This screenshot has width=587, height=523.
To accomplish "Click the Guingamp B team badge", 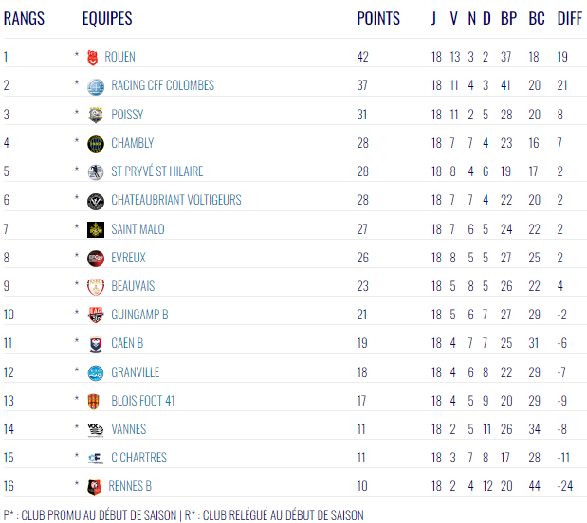I will point(95,315).
